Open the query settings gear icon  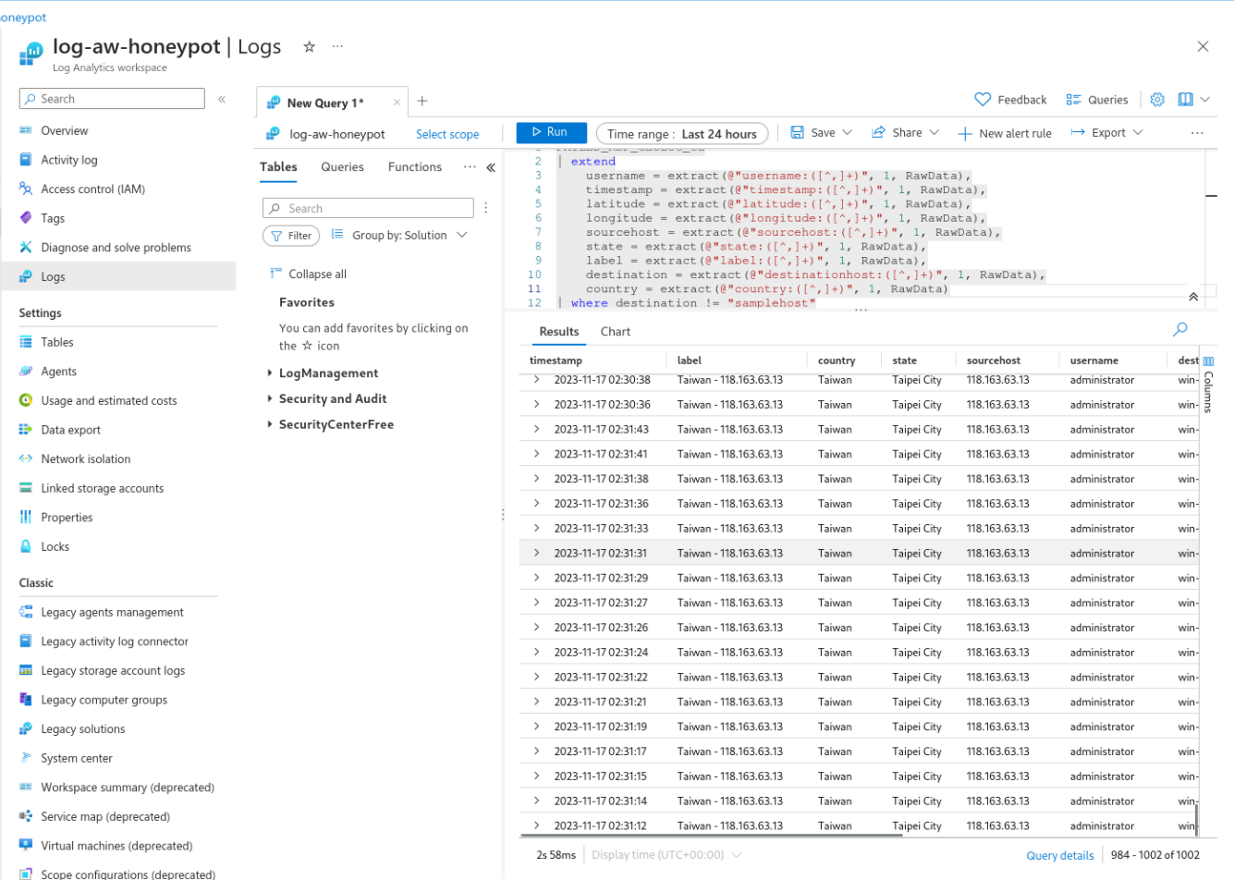1157,99
